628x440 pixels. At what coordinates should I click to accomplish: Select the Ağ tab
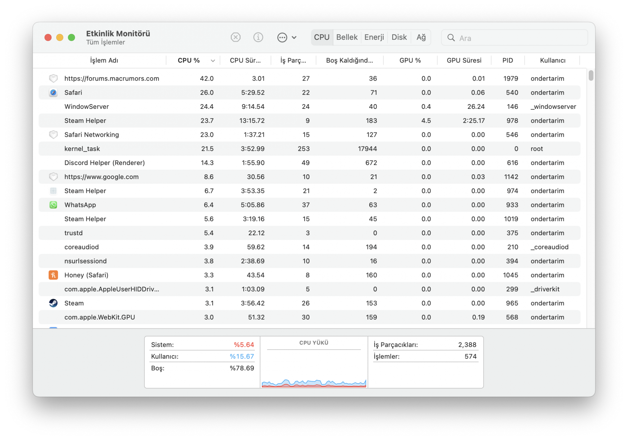[421, 37]
